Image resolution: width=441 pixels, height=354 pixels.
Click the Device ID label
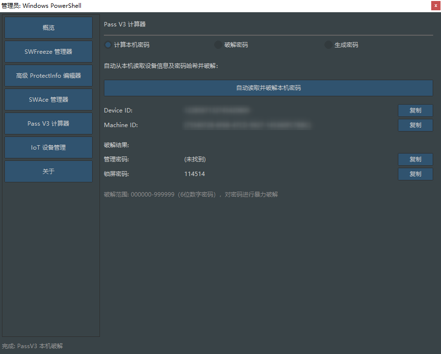118,111
